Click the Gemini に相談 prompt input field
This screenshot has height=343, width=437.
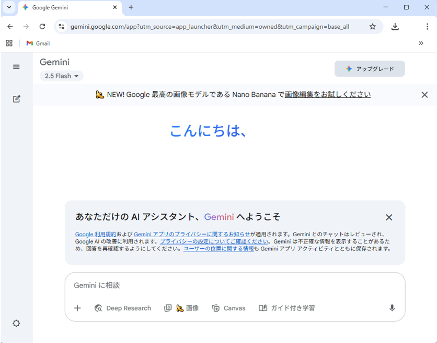[230, 285]
